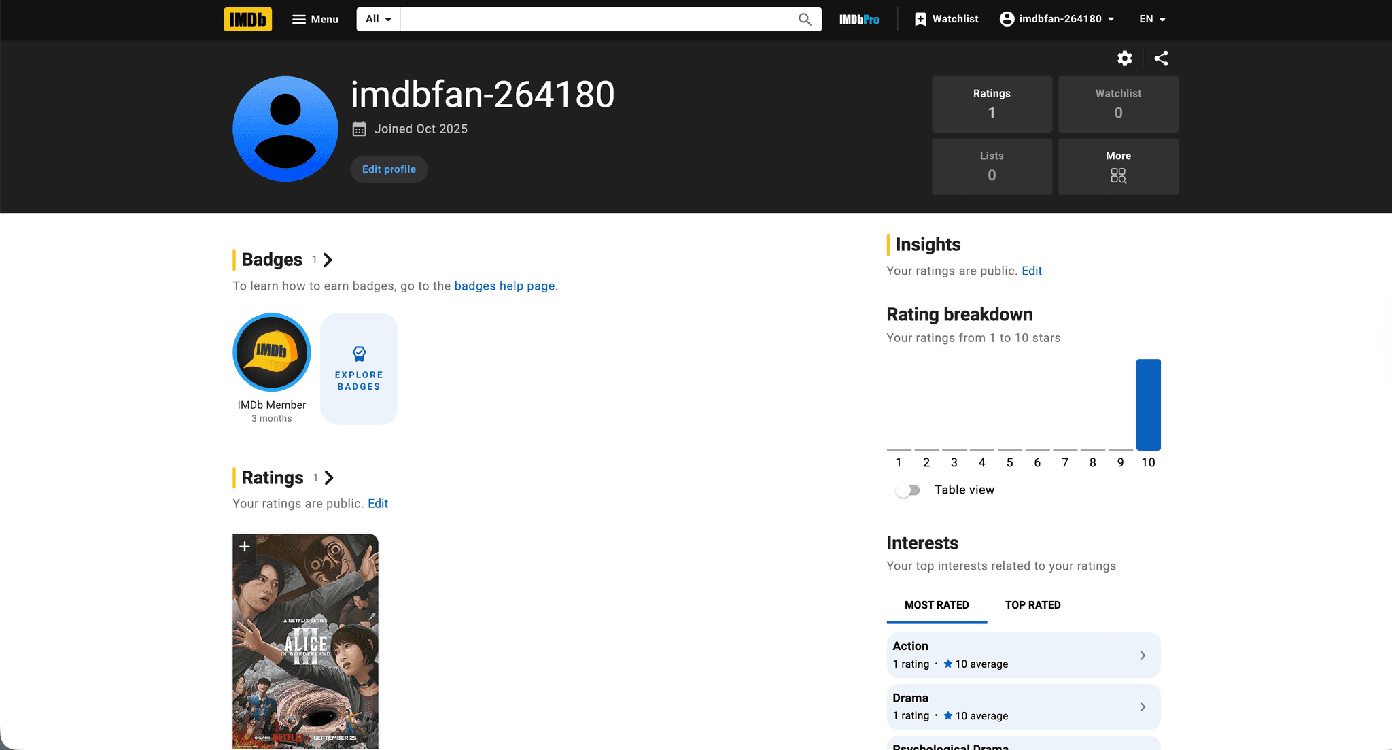Click the IMDb logo home icon
Viewport: 1392px width, 750px height.
[x=247, y=19]
